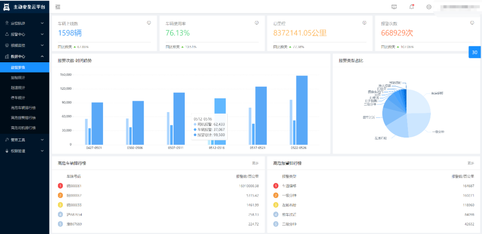Screen dimensions: 482x234
Task: Expand 报警中心 using its chevron arrow
Action: coord(42,34)
